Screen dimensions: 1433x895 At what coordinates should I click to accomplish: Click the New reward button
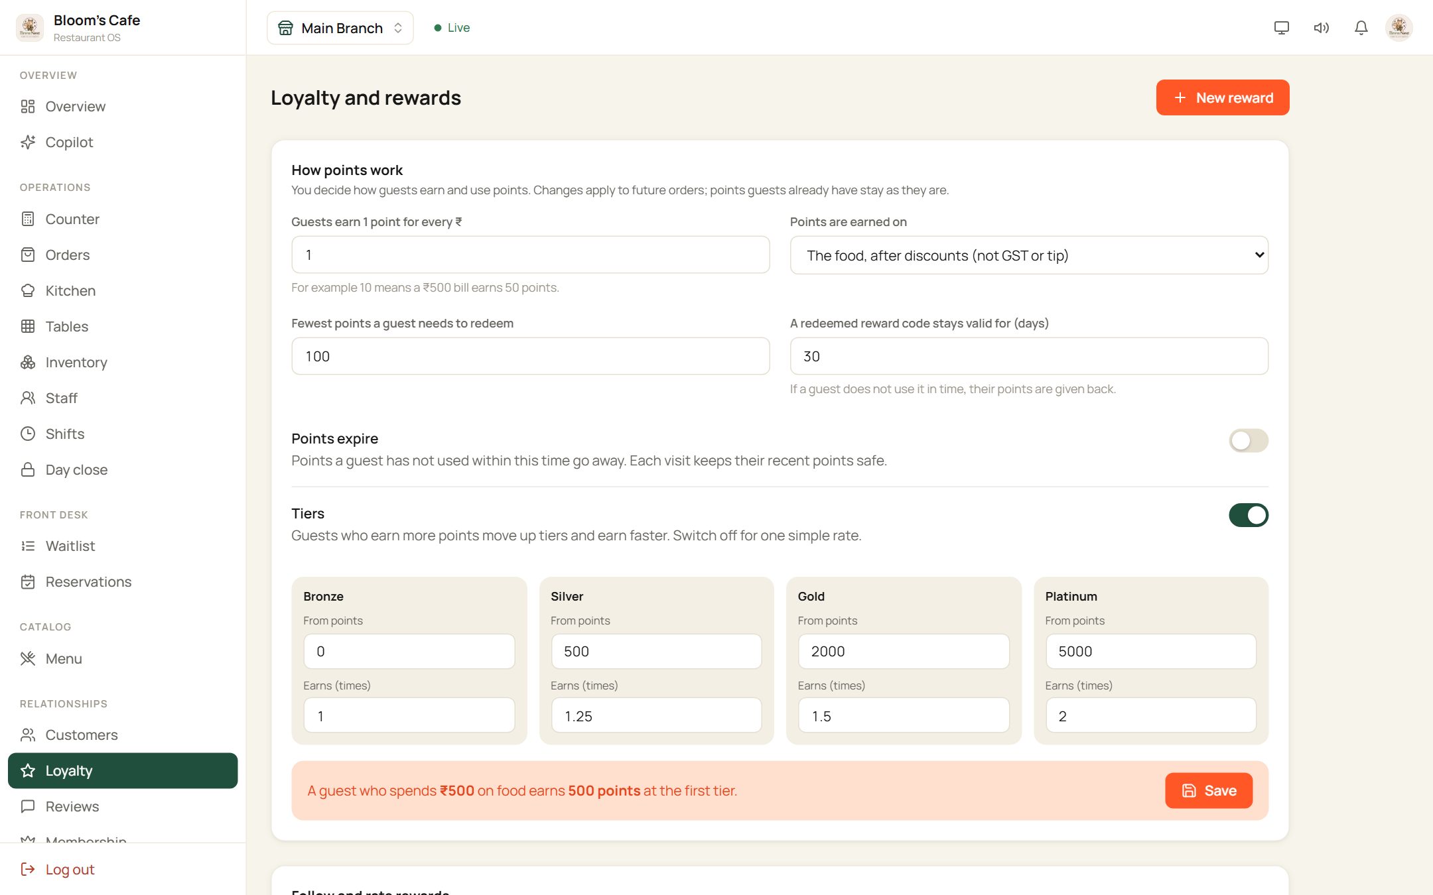click(x=1223, y=97)
